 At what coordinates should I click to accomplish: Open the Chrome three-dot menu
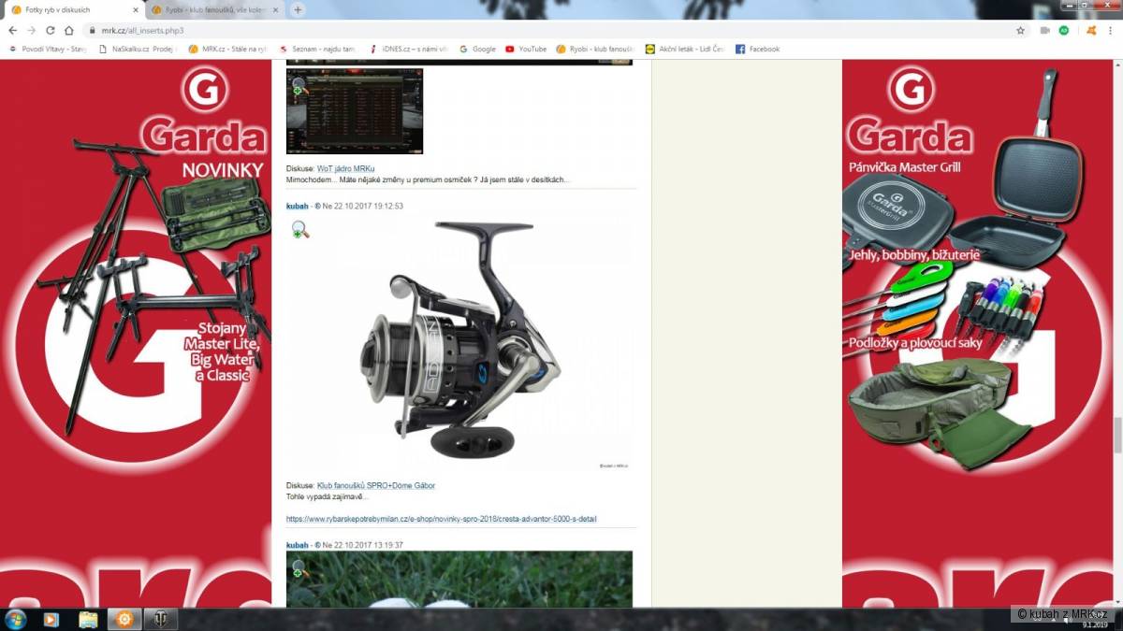pos(1111,30)
